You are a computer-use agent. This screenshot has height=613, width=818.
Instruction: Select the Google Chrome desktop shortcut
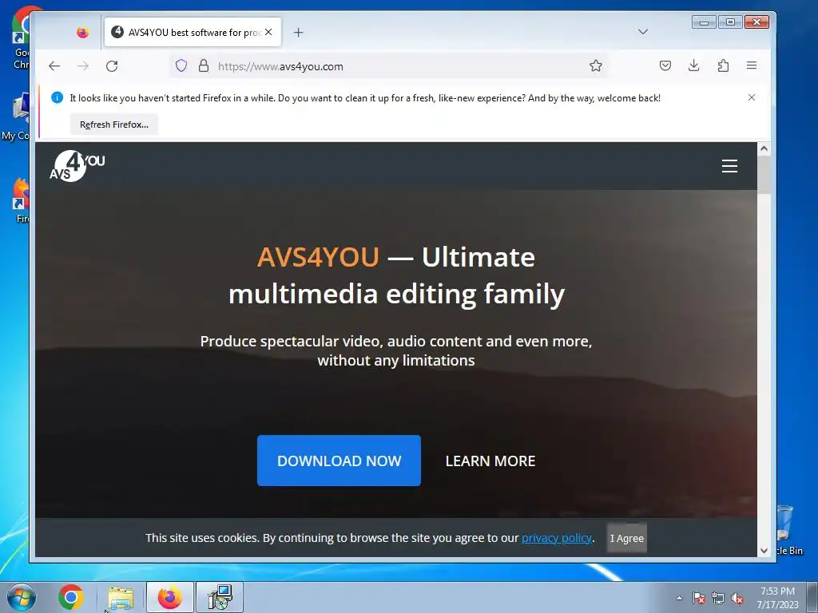click(x=20, y=38)
